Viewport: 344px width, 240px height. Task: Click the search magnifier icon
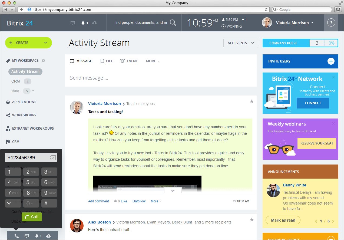(173, 23)
